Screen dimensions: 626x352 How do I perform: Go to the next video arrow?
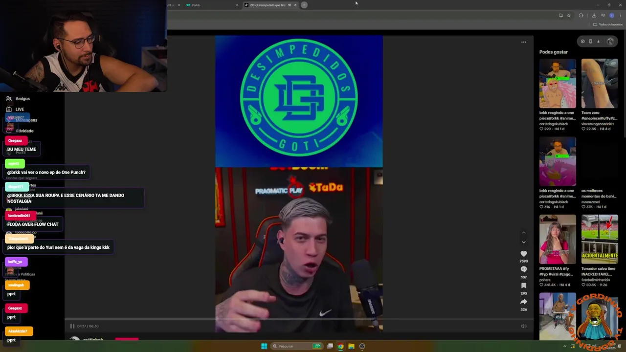(523, 242)
